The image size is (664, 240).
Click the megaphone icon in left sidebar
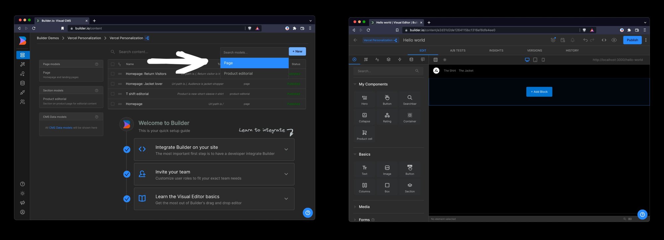pyautogui.click(x=23, y=203)
